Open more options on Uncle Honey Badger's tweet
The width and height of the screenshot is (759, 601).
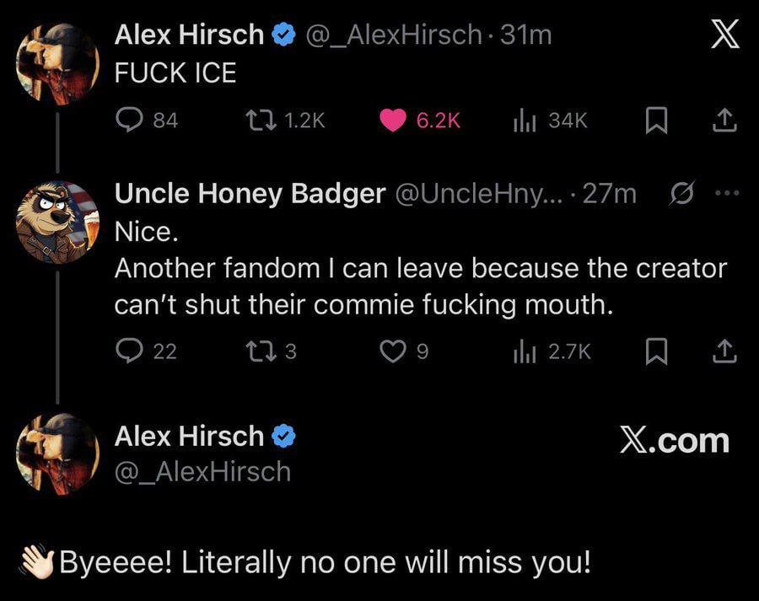724,193
